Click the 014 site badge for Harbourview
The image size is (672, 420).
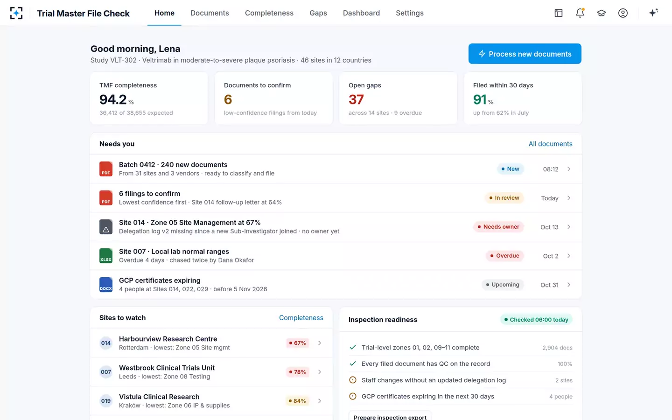[106, 343]
